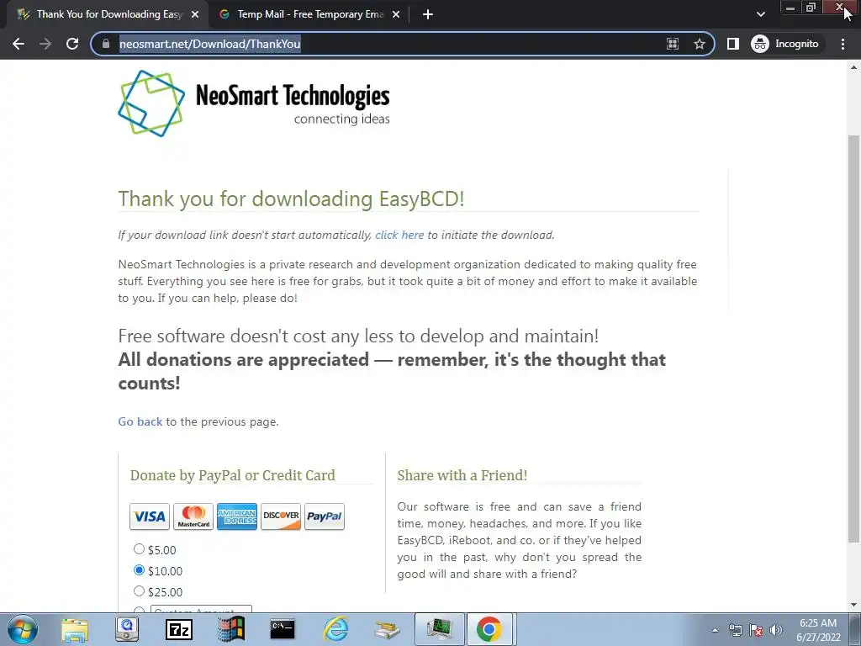Show hidden system tray icons
The image size is (861, 646).
pyautogui.click(x=715, y=630)
